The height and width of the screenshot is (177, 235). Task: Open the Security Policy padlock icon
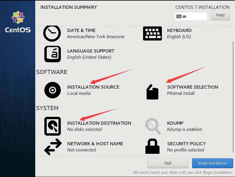(152, 146)
